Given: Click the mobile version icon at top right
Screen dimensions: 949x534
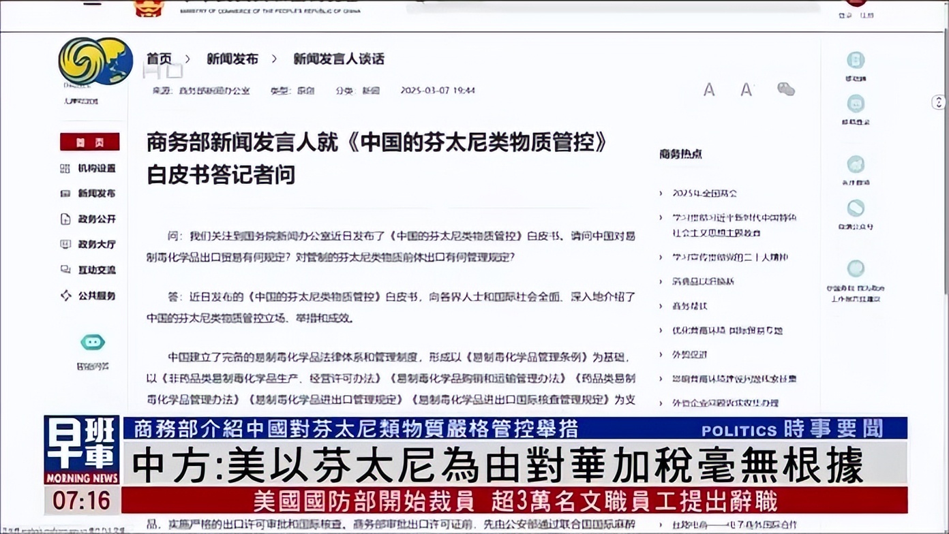Looking at the screenshot, I should point(856,60).
